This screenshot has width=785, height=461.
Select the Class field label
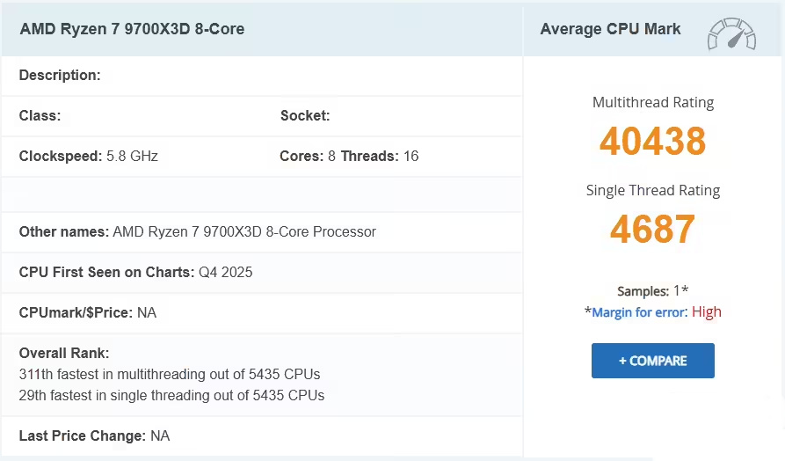click(40, 116)
